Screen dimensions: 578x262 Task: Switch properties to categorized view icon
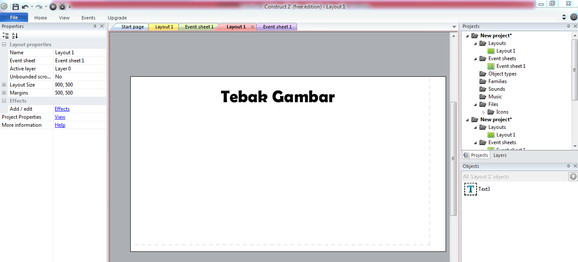click(6, 36)
